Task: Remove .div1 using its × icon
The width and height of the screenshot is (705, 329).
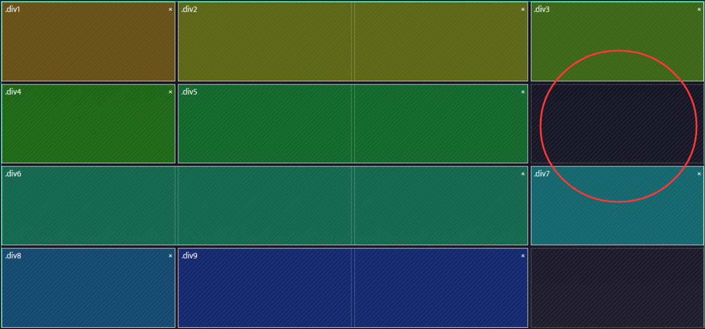Action: [x=170, y=10]
